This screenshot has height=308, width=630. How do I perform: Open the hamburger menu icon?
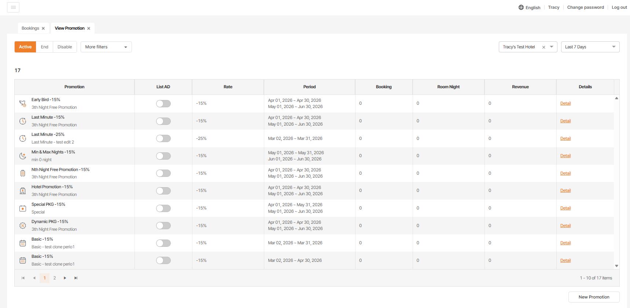[13, 7]
